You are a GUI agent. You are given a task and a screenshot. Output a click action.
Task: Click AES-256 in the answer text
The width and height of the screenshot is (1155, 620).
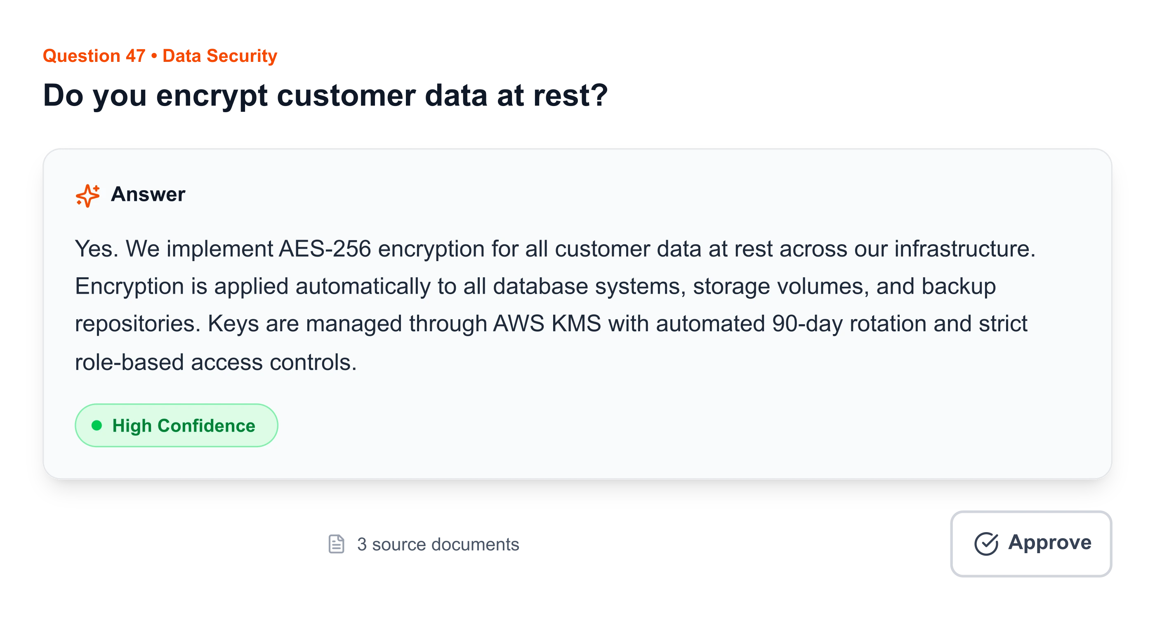325,249
